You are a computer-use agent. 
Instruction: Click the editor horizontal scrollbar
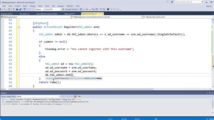[x=82, y=89]
